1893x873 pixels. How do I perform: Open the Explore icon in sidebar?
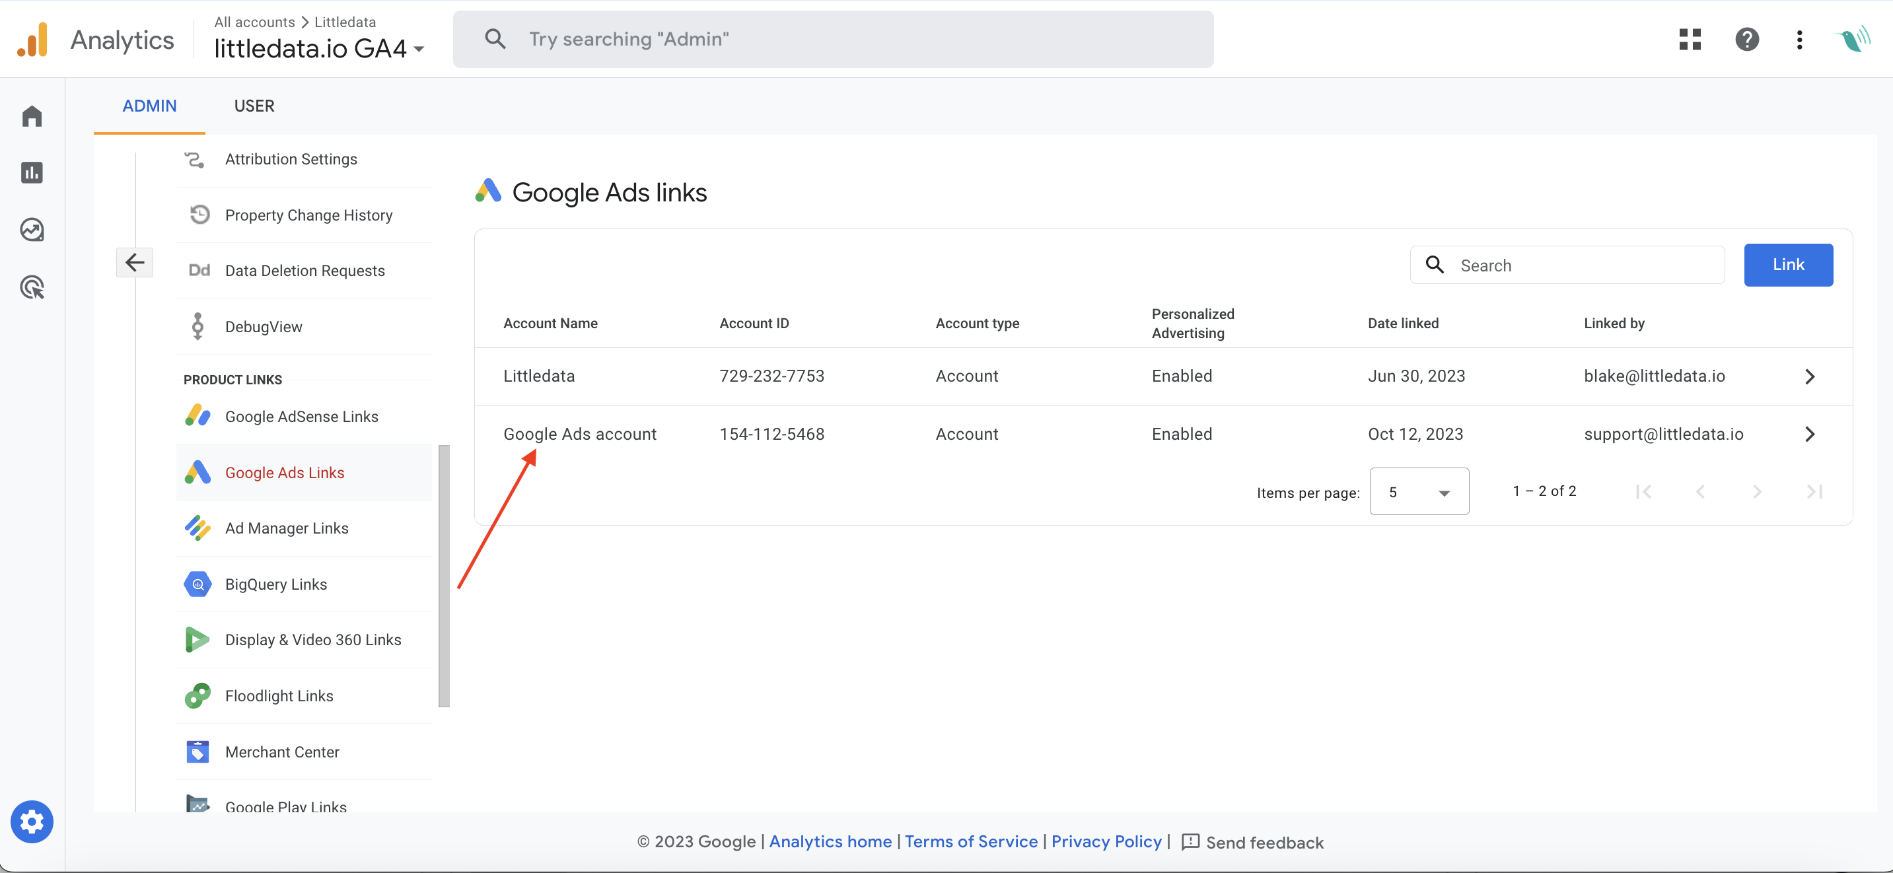(32, 230)
